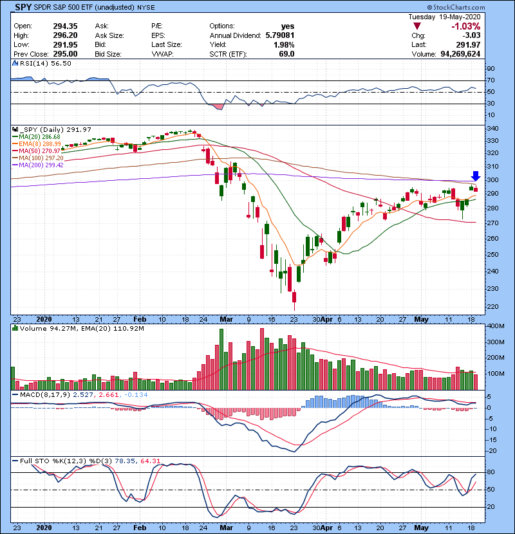Click the Last price 291.97 in header
The height and width of the screenshot is (534, 515).
(468, 45)
